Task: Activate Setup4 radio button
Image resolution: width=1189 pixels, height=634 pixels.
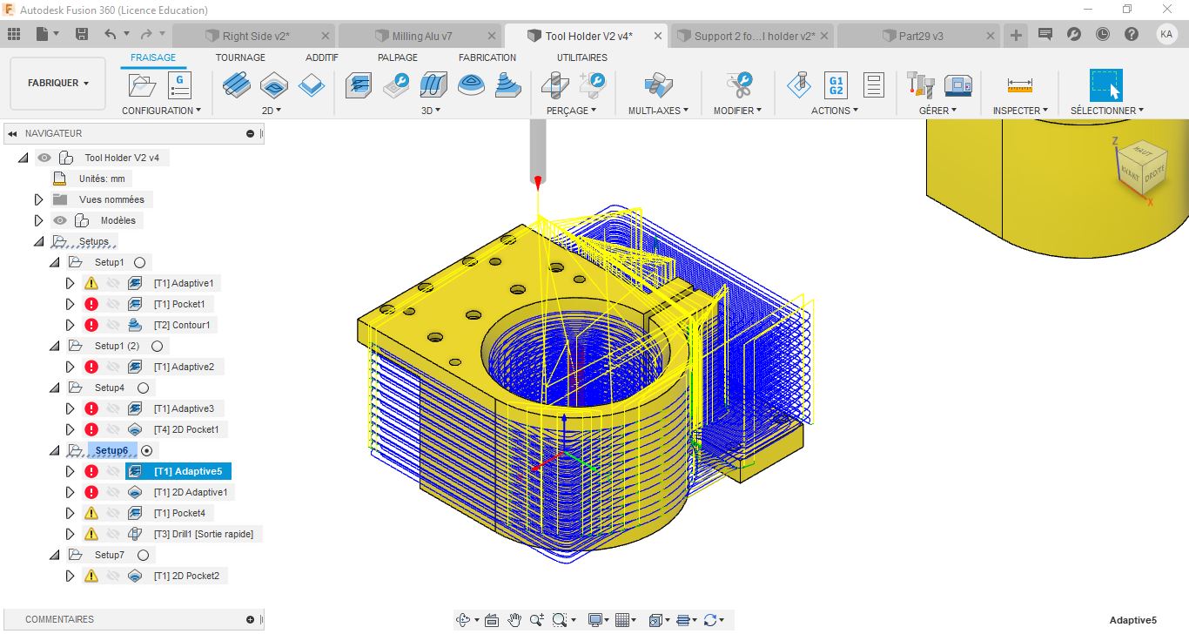Action: [x=143, y=388]
